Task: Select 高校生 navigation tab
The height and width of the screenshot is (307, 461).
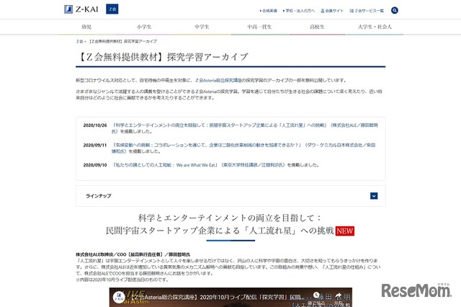Action: coord(317,27)
